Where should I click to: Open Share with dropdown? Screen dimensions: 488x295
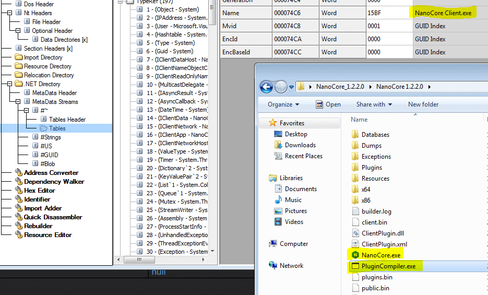click(374, 104)
